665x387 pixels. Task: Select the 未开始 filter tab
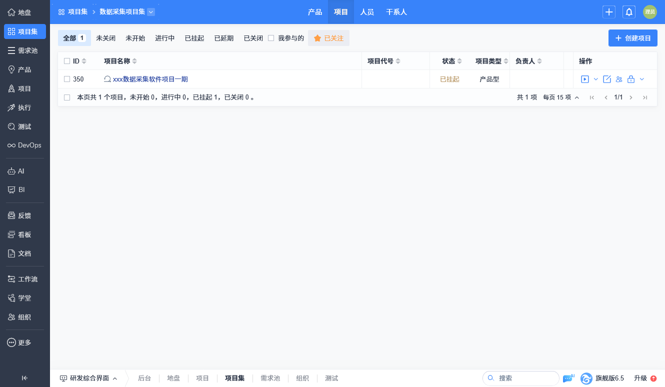pos(135,38)
